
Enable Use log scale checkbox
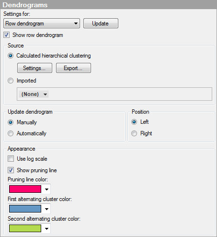coord(11,159)
